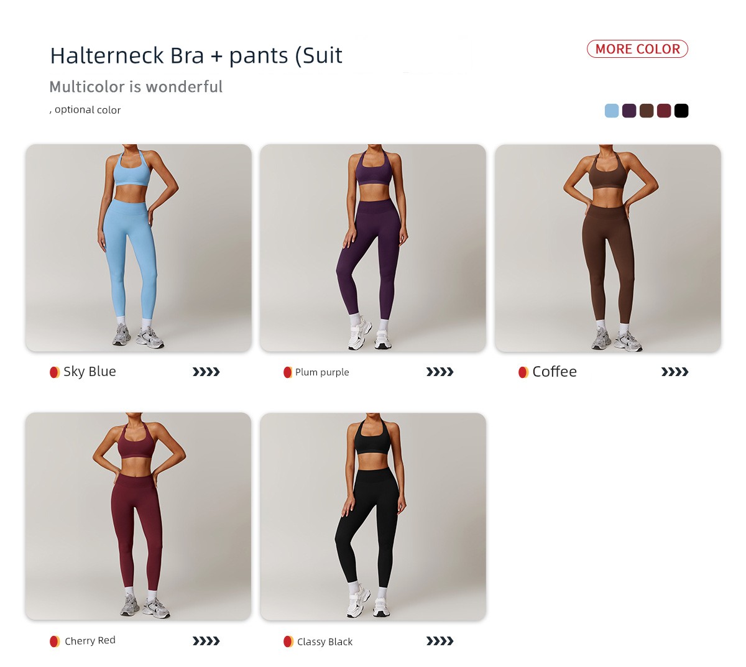Click the arrows next to Classy Black
746x667 pixels.
tap(440, 641)
